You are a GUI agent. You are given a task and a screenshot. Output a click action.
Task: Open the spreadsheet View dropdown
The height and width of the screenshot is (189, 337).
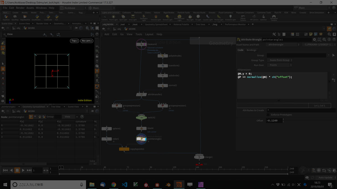pyautogui.click(x=69, y=116)
